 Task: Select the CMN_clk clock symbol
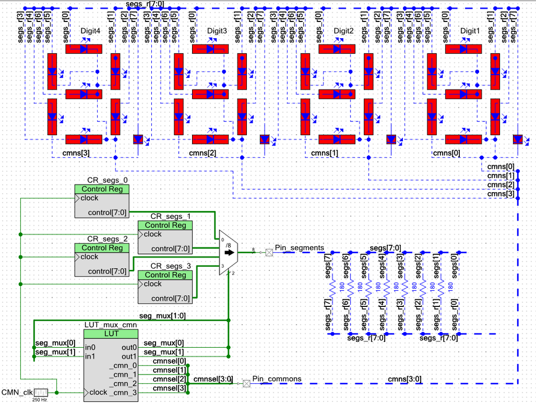point(41,392)
